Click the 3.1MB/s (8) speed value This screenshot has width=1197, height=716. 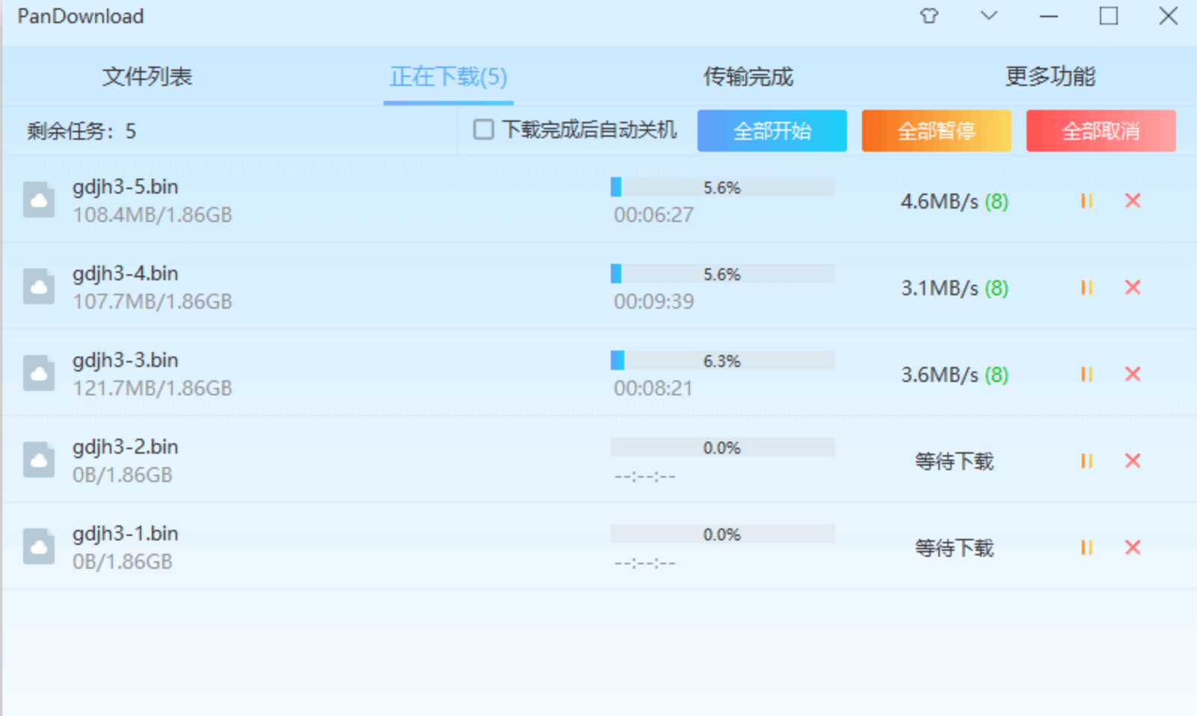click(955, 288)
